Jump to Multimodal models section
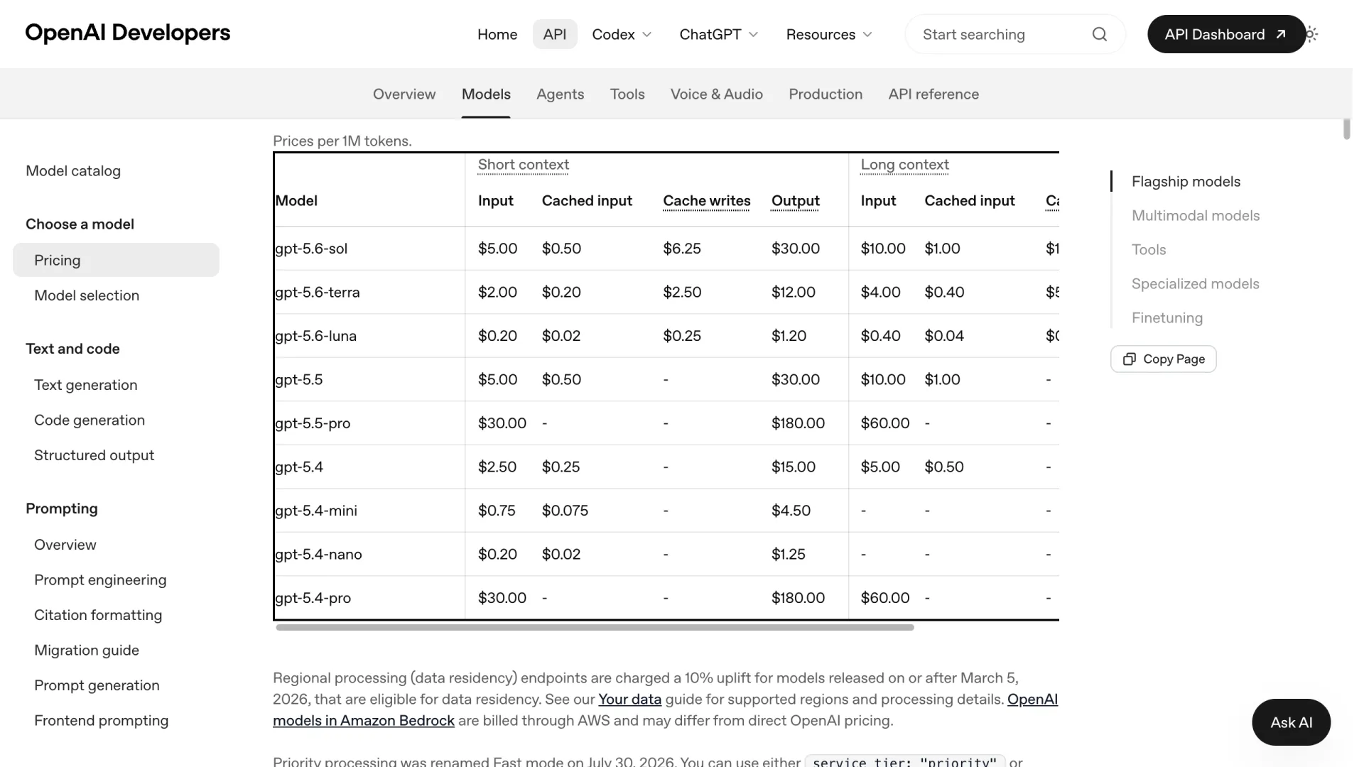This screenshot has height=767, width=1364. [1196, 216]
